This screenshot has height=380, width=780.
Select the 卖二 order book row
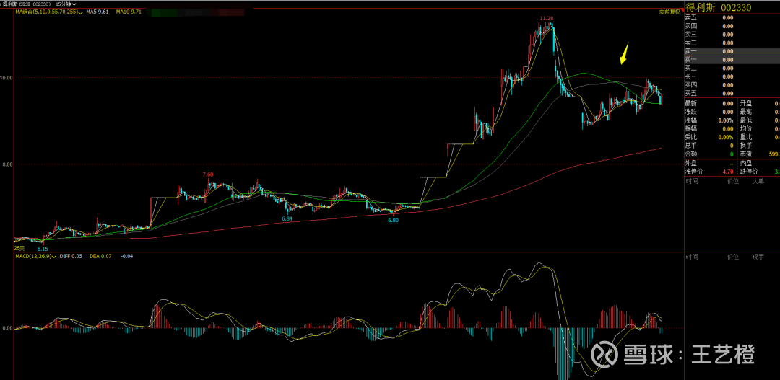(732, 43)
